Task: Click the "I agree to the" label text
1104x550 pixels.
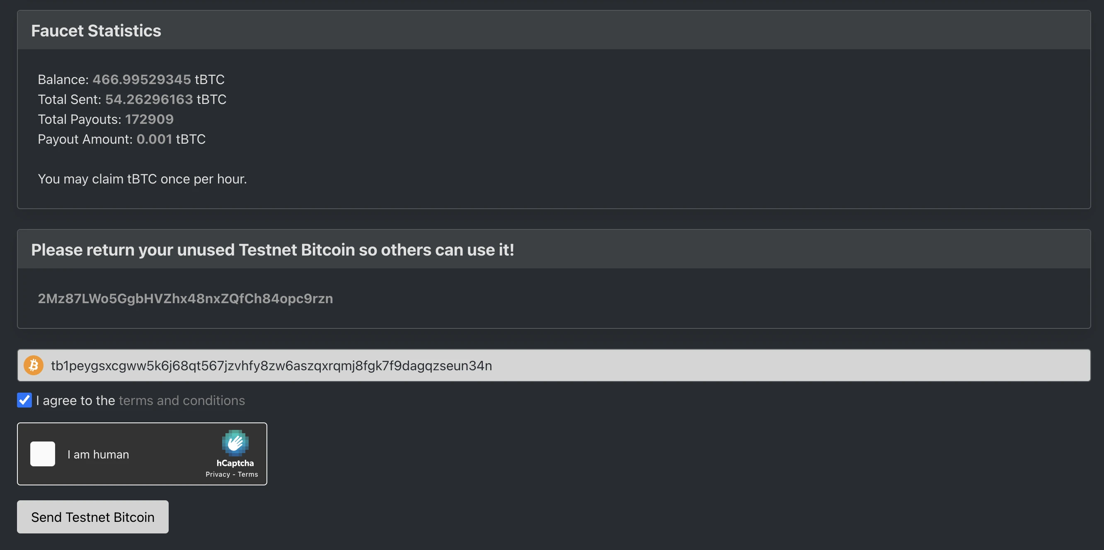Action: (x=76, y=400)
